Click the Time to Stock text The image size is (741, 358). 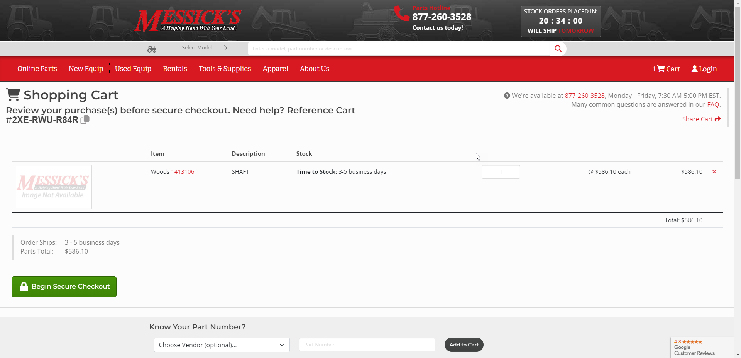pos(341,172)
